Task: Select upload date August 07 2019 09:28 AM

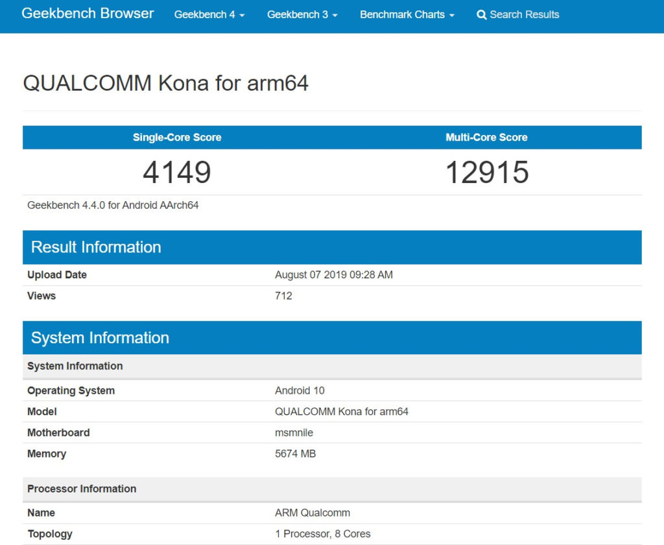Action: [334, 275]
